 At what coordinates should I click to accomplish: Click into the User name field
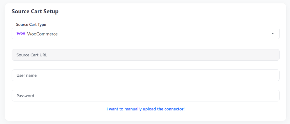[x=146, y=75]
